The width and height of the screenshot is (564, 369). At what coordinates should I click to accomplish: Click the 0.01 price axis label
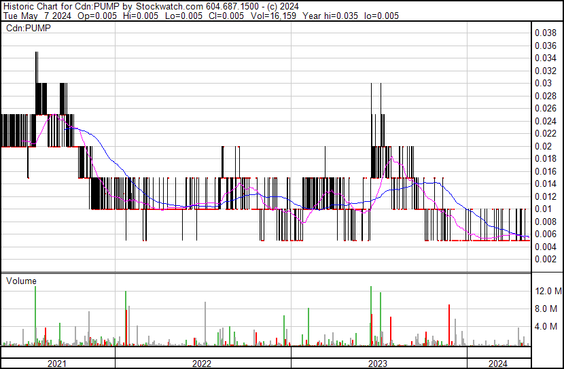coord(543,209)
